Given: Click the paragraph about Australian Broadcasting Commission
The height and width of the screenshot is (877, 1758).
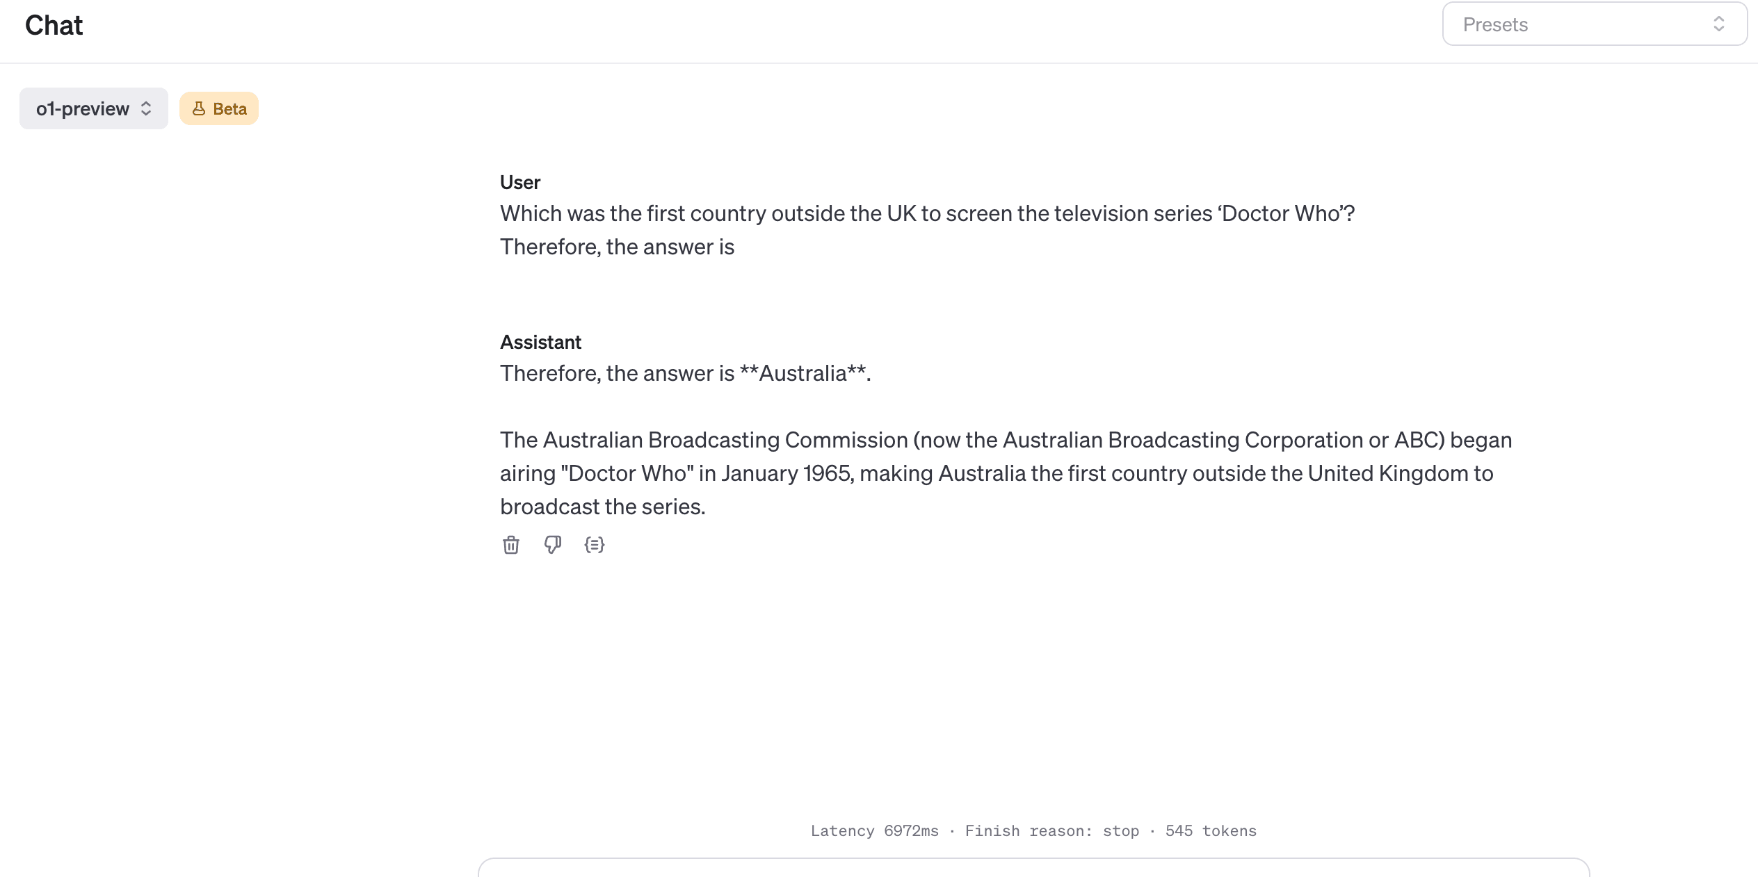Looking at the screenshot, I should pyautogui.click(x=1005, y=473).
